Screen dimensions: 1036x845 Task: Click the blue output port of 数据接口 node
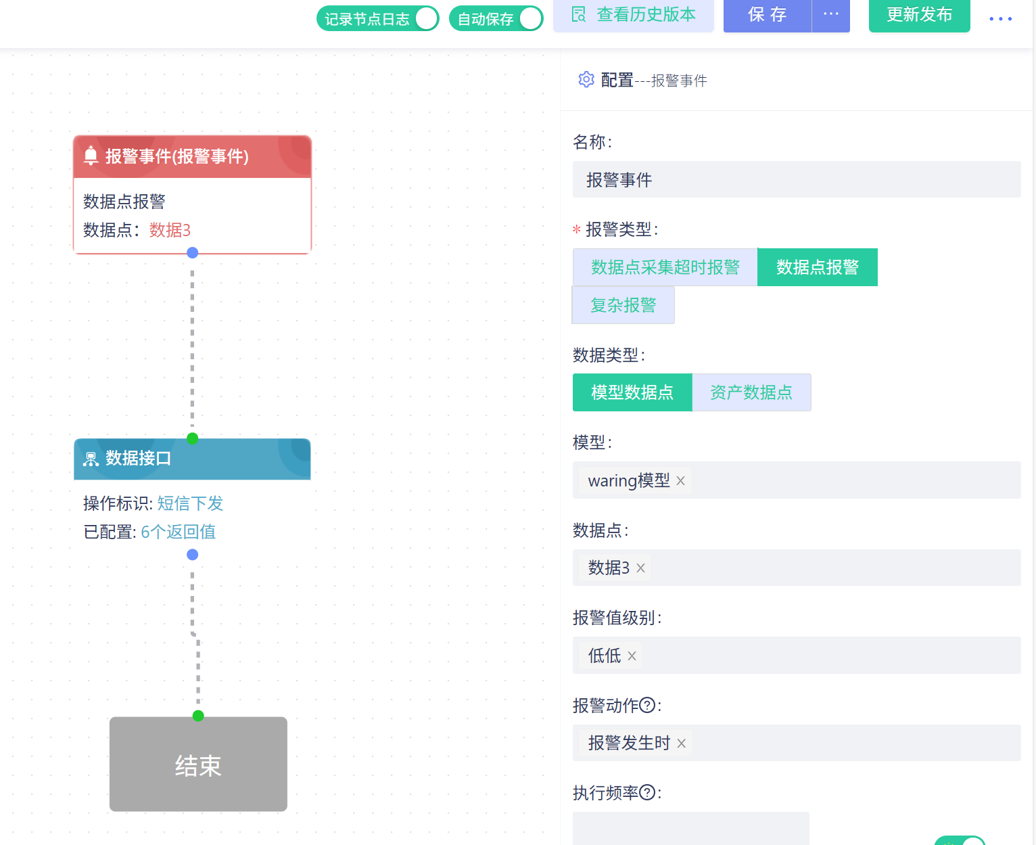[x=193, y=555]
